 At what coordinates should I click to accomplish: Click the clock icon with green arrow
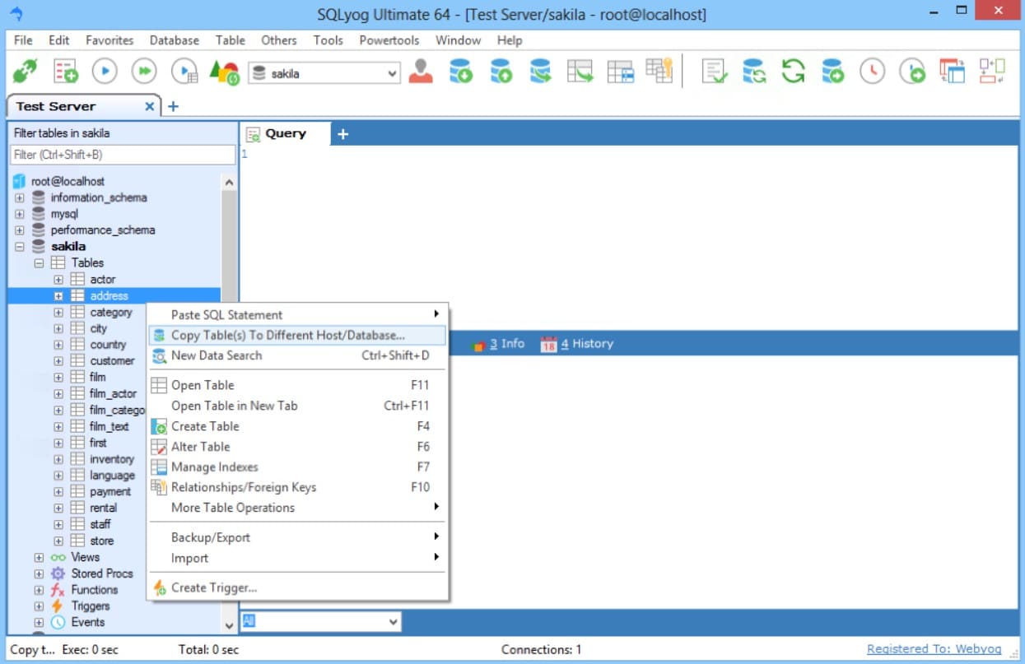click(911, 72)
